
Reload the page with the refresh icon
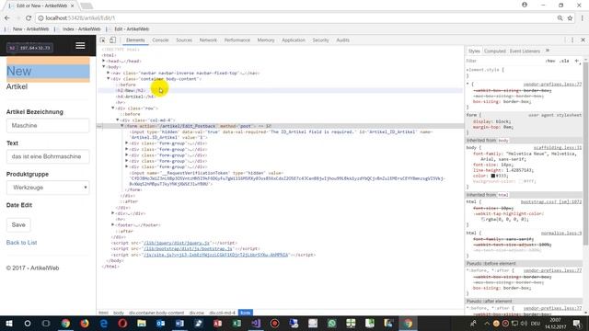click(x=29, y=18)
